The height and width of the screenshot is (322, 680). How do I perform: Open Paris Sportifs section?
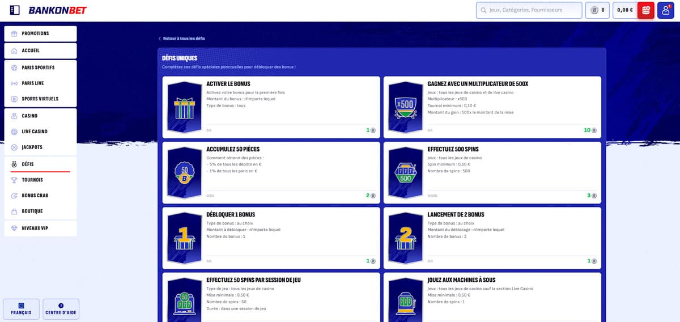click(40, 67)
